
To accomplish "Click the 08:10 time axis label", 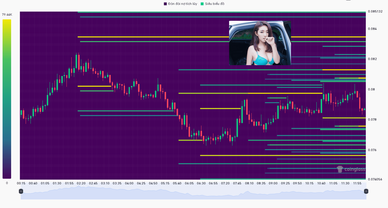I will 249,183.
